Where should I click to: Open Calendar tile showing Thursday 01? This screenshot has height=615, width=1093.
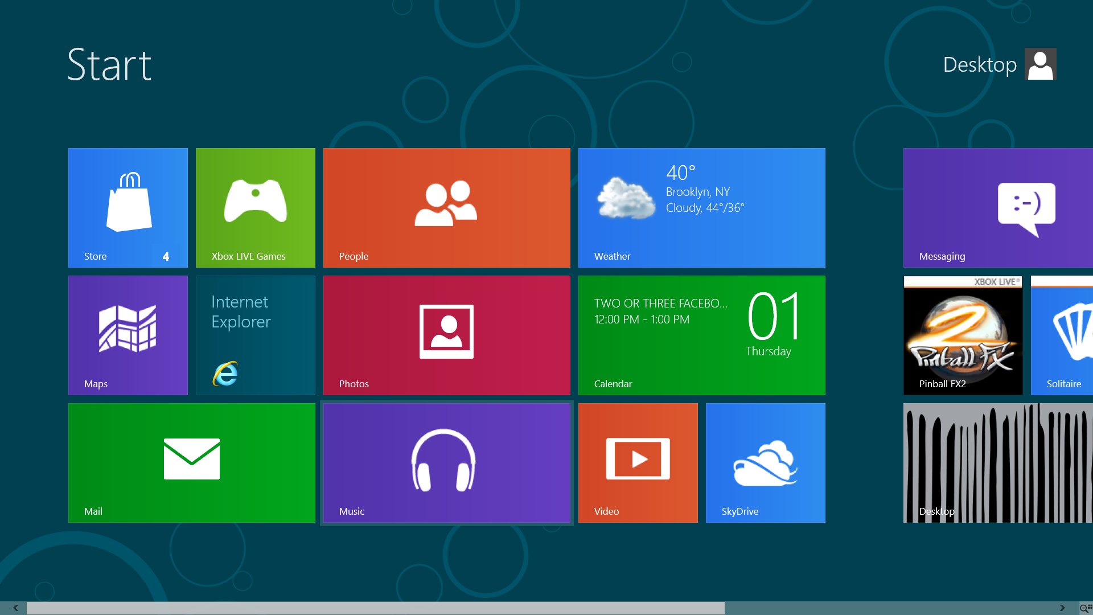pos(701,335)
